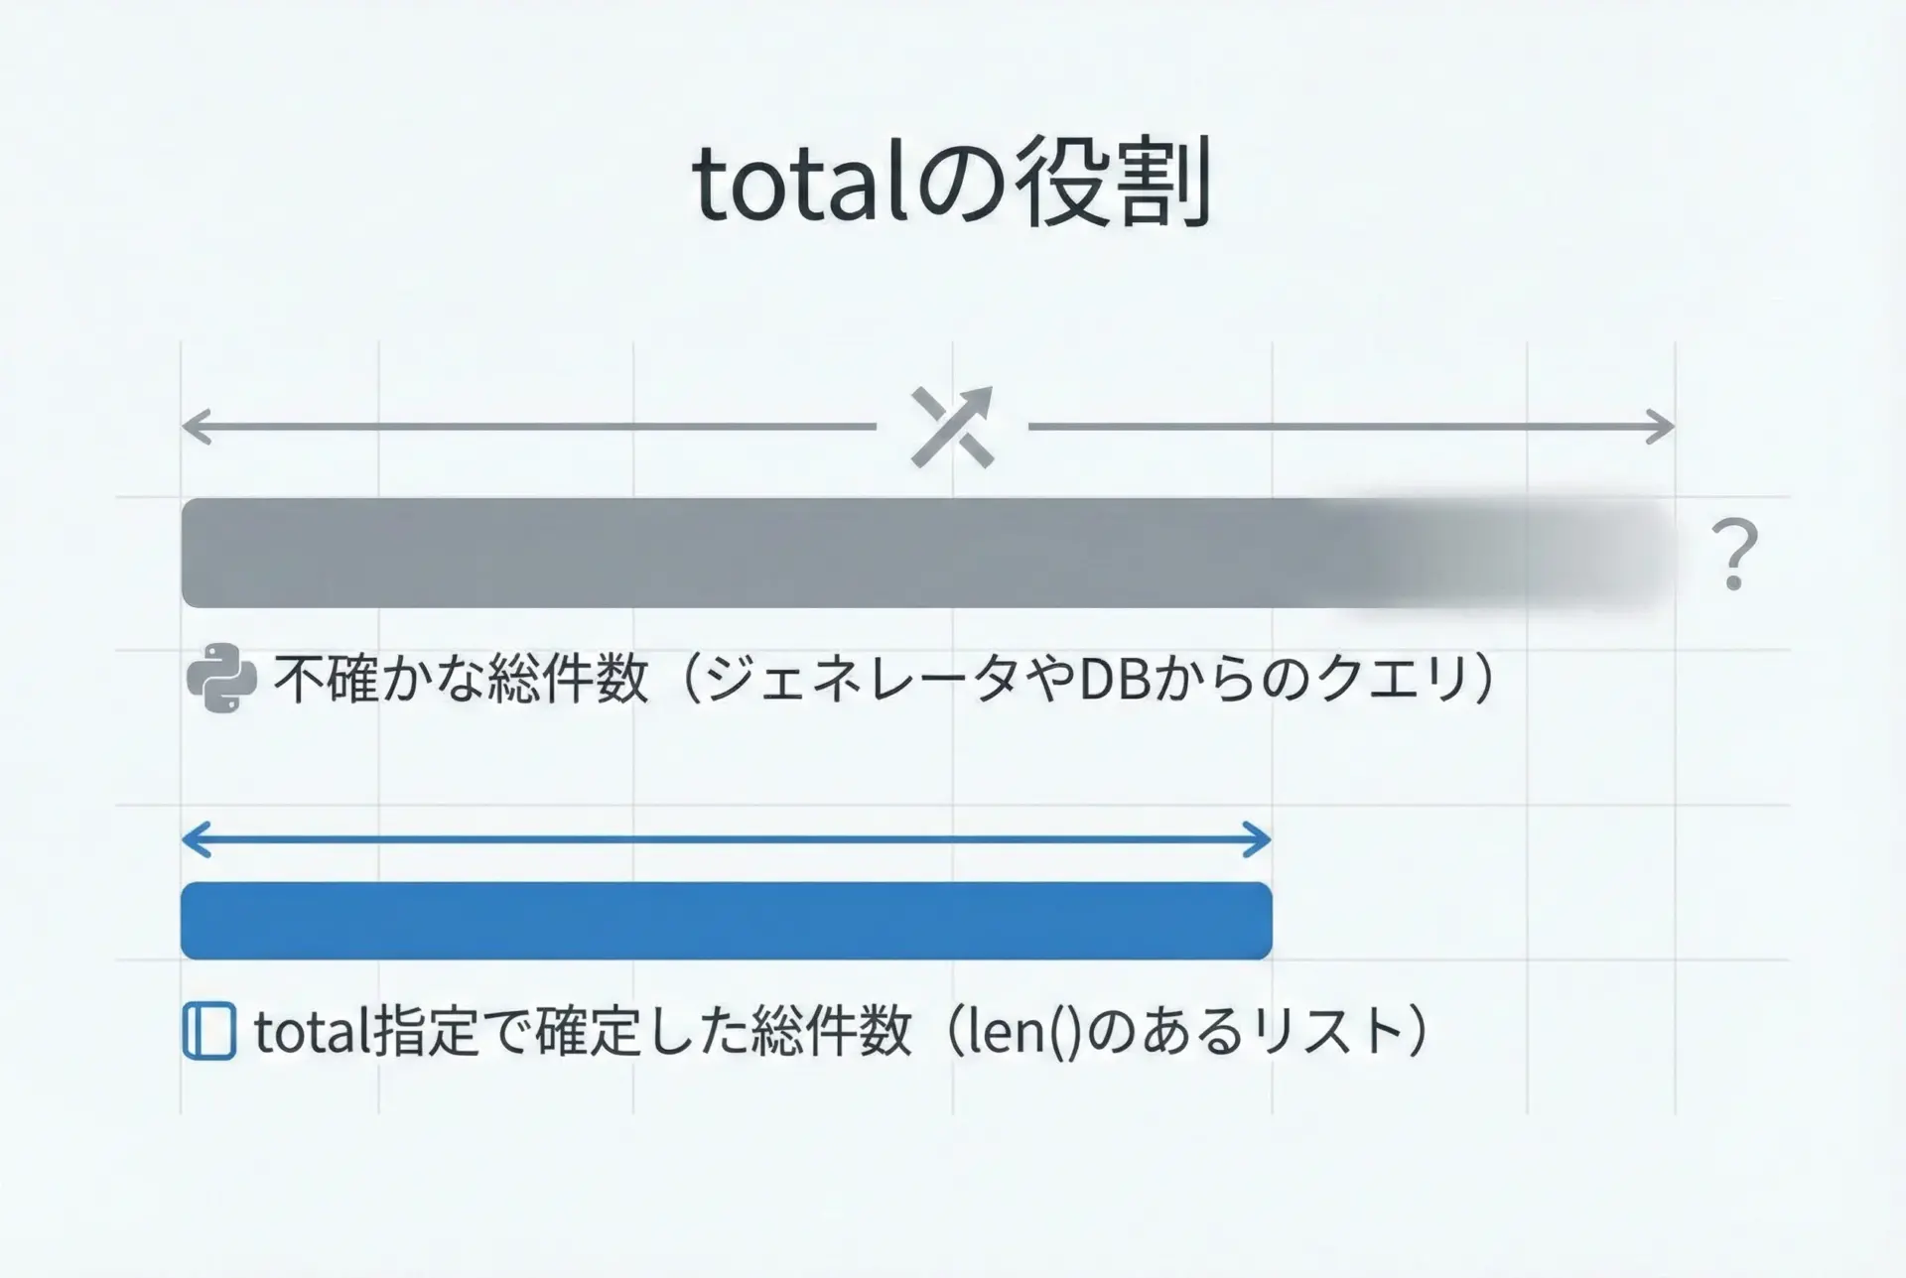Click the 不確かな総件数 text
The width and height of the screenshot is (1906, 1278).
click(461, 680)
